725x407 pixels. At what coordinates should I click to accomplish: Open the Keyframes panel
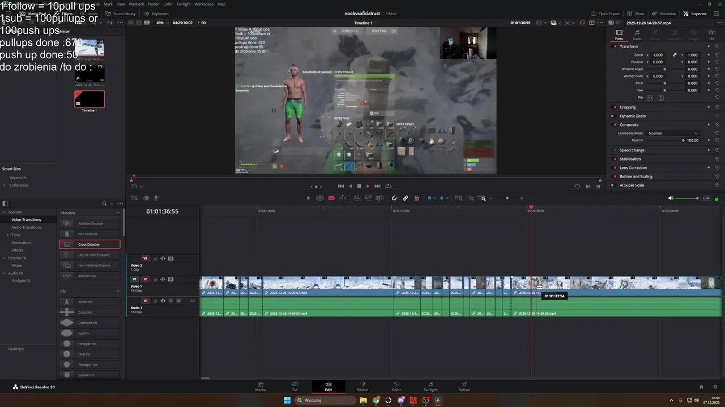point(156,14)
